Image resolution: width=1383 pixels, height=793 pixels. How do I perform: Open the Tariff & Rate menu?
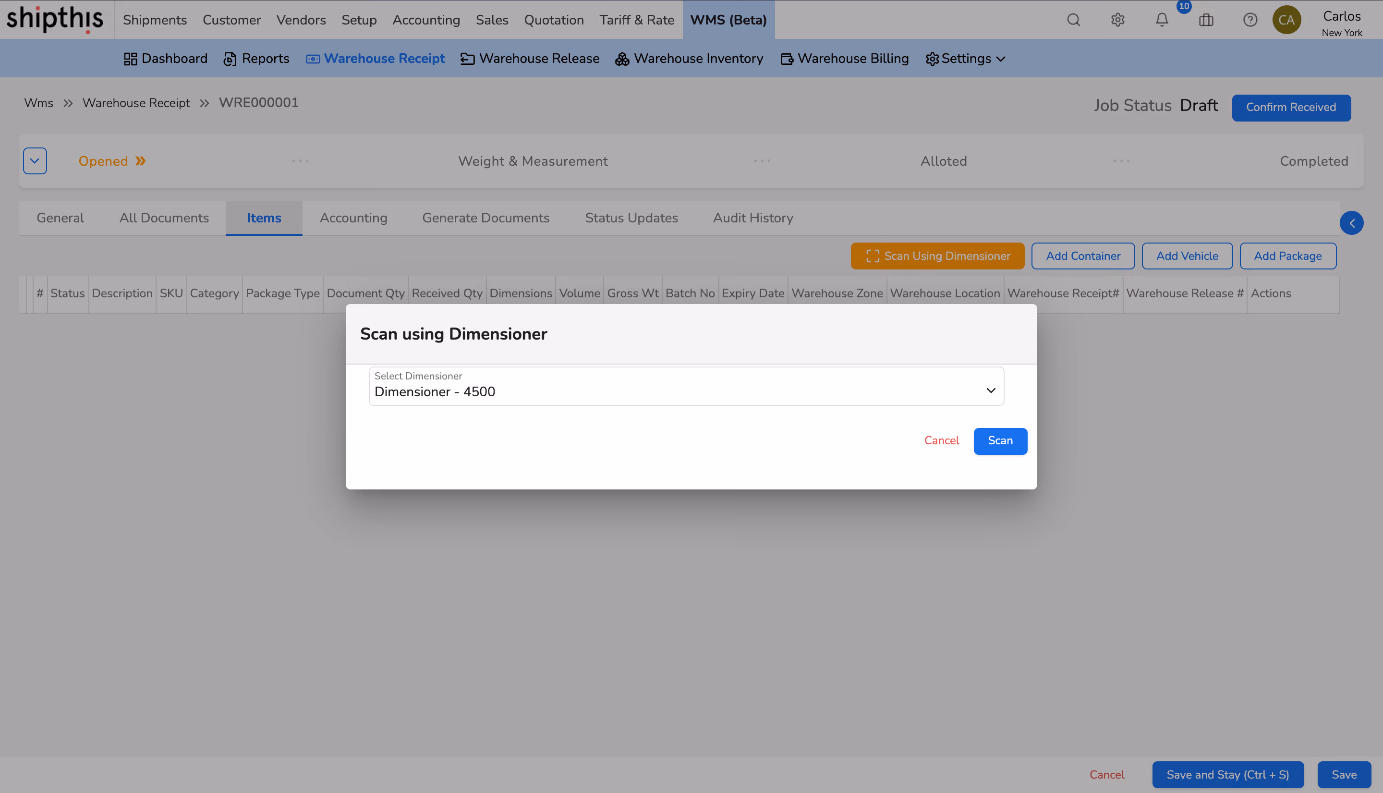click(637, 20)
